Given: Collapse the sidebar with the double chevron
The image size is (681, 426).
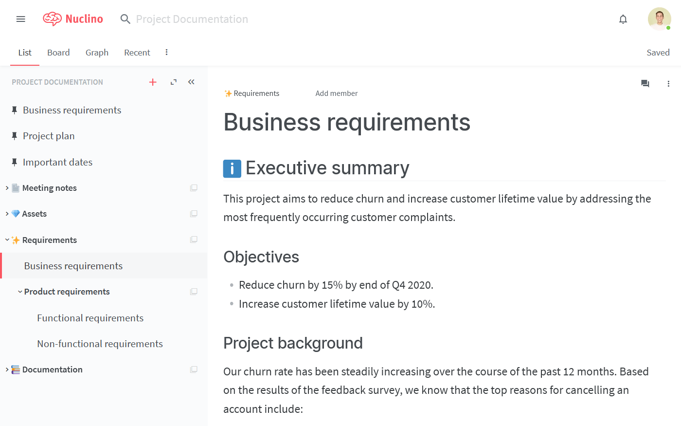Looking at the screenshot, I should pos(191,82).
